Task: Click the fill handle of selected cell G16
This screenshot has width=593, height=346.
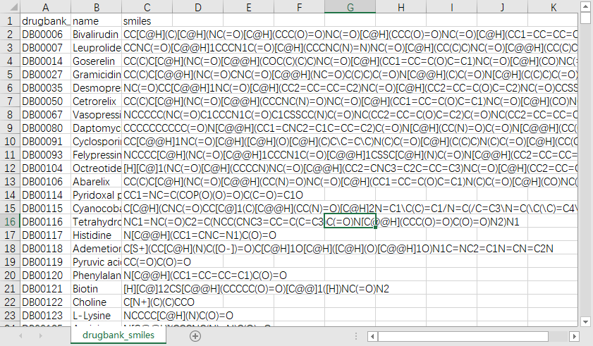Action: (376, 228)
